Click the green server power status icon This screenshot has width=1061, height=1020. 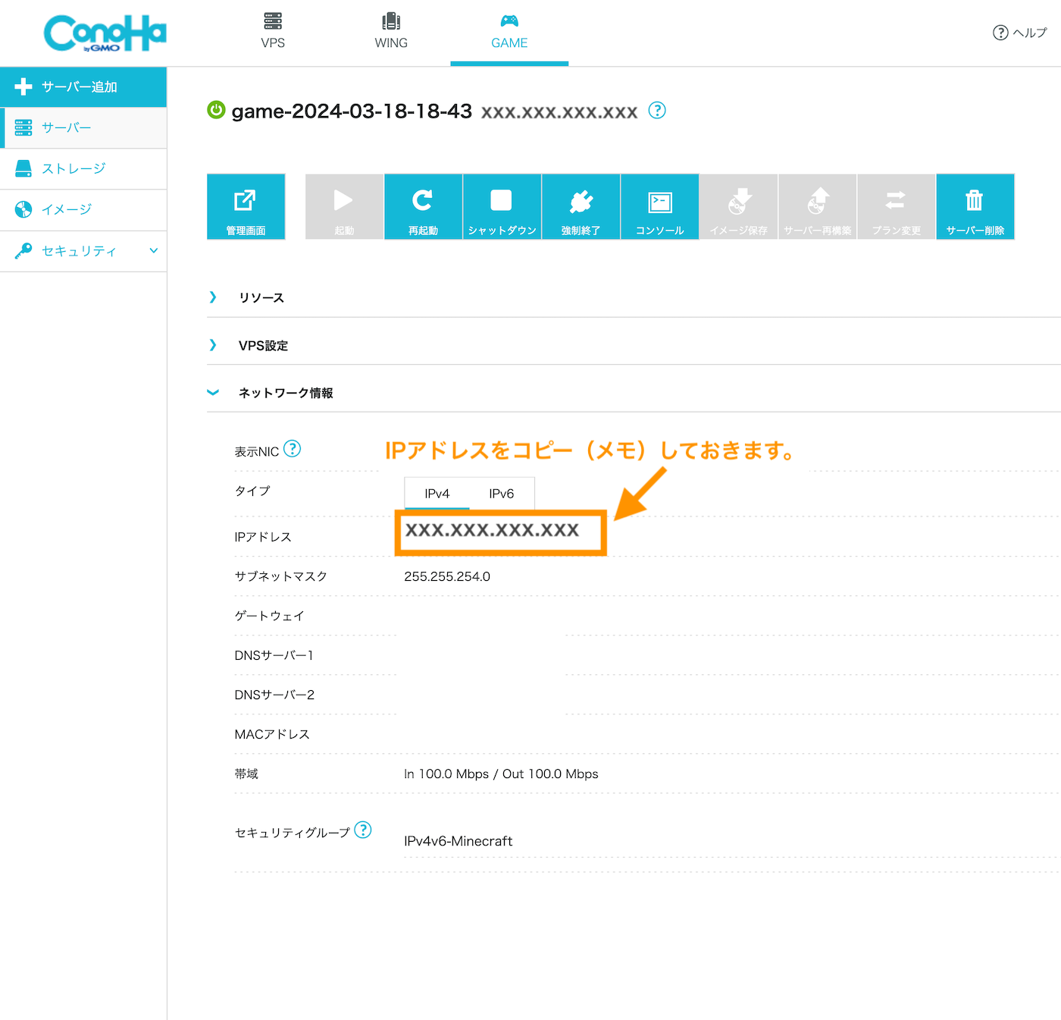[x=216, y=111]
